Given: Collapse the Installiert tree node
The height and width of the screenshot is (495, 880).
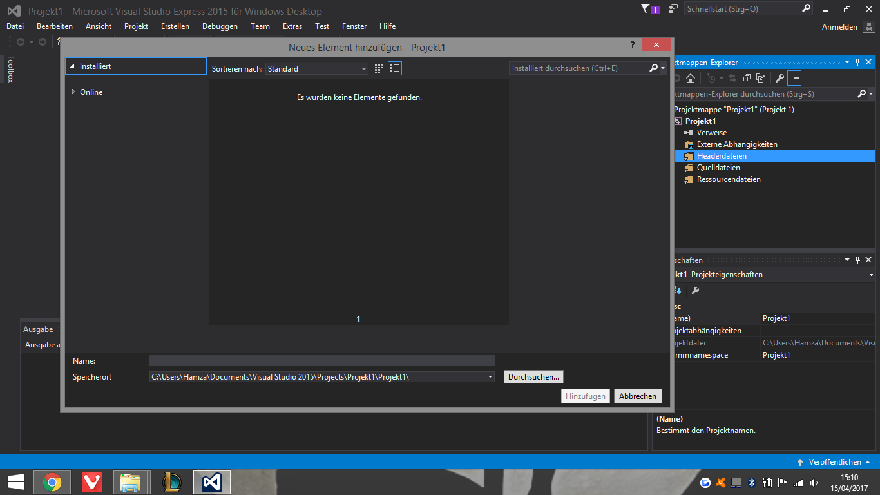Looking at the screenshot, I should click(73, 66).
